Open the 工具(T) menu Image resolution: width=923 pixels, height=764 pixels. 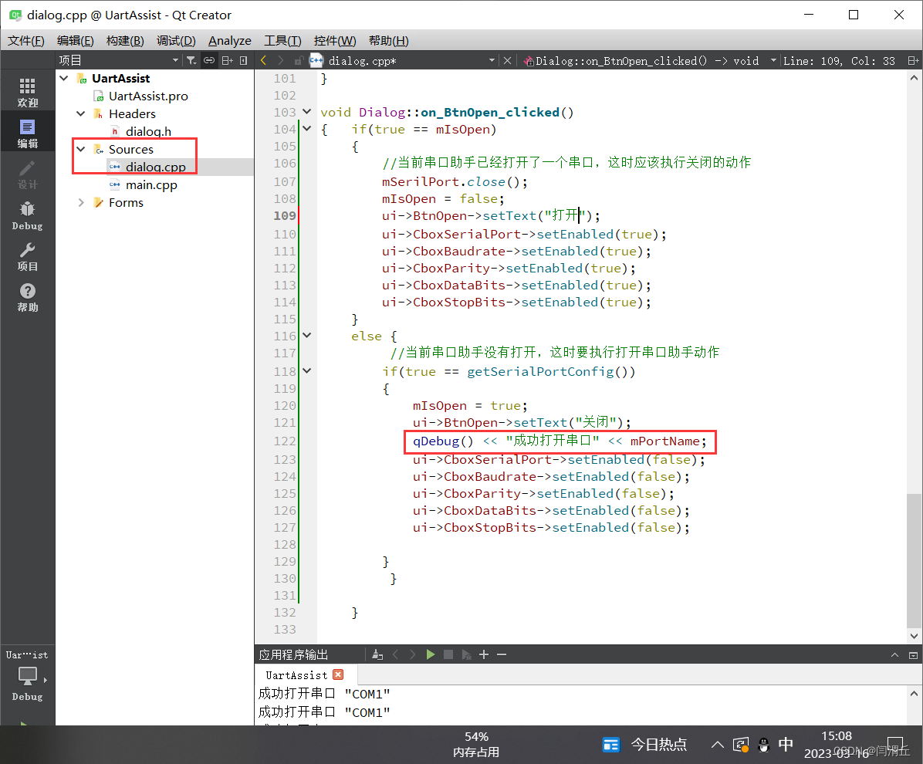click(282, 41)
